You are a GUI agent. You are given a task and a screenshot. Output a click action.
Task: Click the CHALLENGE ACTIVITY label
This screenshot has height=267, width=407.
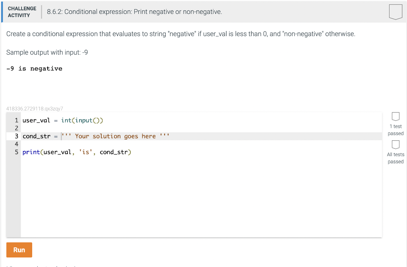click(22, 12)
